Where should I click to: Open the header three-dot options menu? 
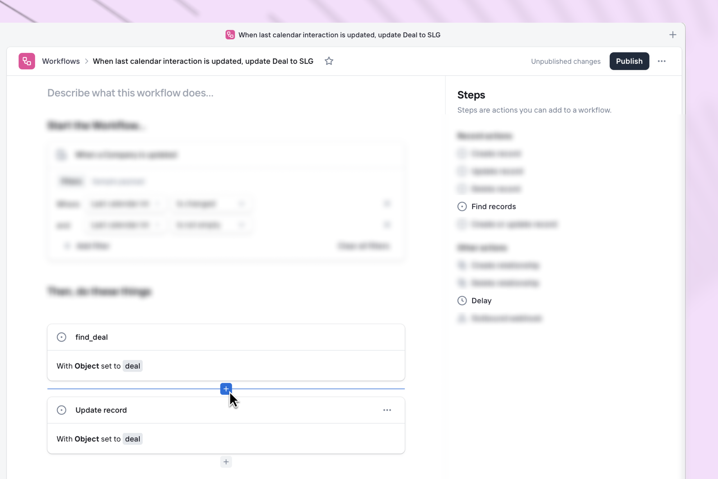[x=662, y=61]
